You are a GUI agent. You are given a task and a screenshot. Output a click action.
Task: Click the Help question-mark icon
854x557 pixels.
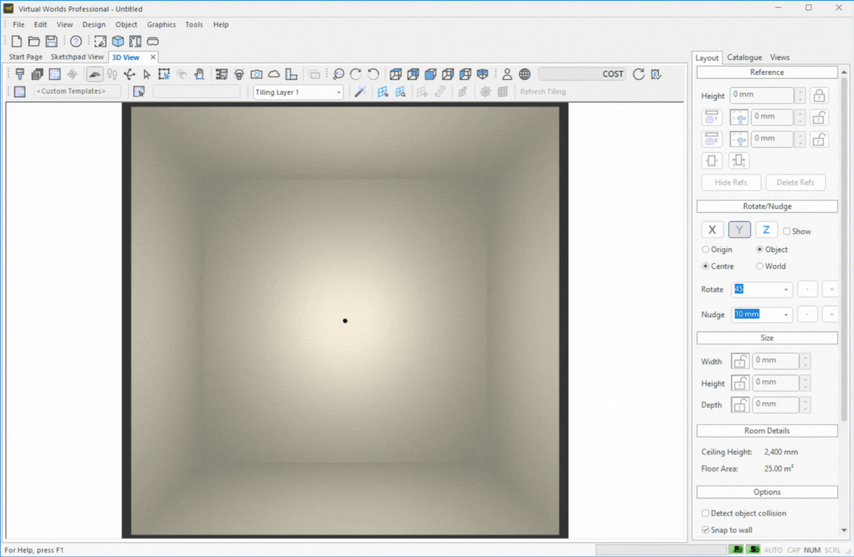pos(76,41)
